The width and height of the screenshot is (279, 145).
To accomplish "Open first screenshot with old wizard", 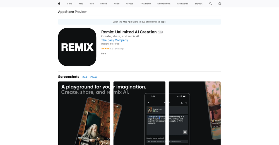I will 84,117.
